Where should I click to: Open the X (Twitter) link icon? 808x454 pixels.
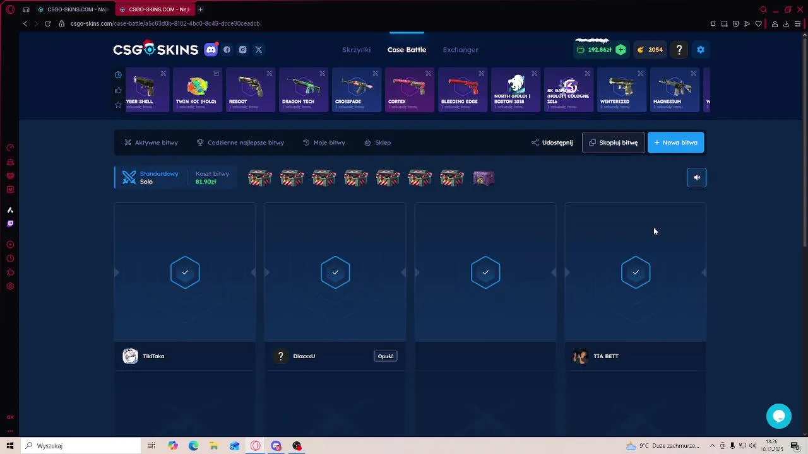(x=259, y=50)
